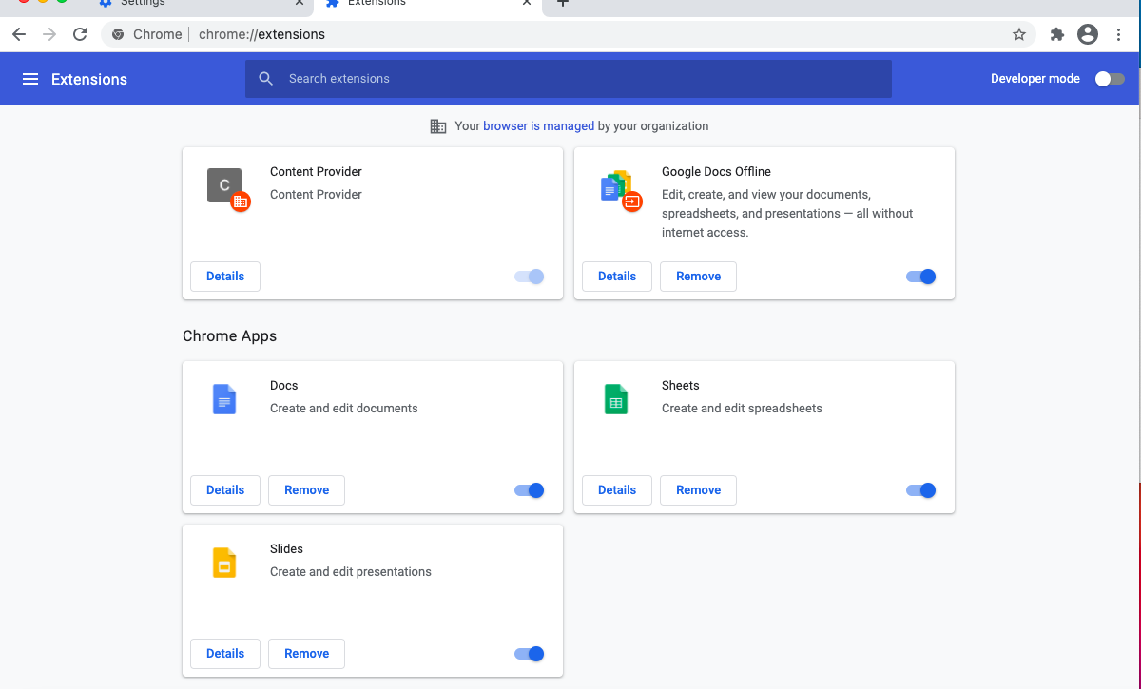Remove Google Docs Offline extension
This screenshot has width=1141, height=689.
pyautogui.click(x=699, y=277)
